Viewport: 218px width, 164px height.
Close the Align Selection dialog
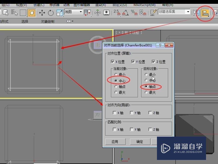(x=169, y=45)
